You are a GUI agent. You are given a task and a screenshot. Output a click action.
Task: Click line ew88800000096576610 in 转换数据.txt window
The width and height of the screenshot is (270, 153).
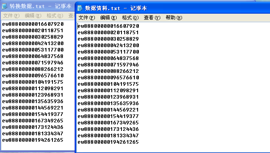point(33,76)
